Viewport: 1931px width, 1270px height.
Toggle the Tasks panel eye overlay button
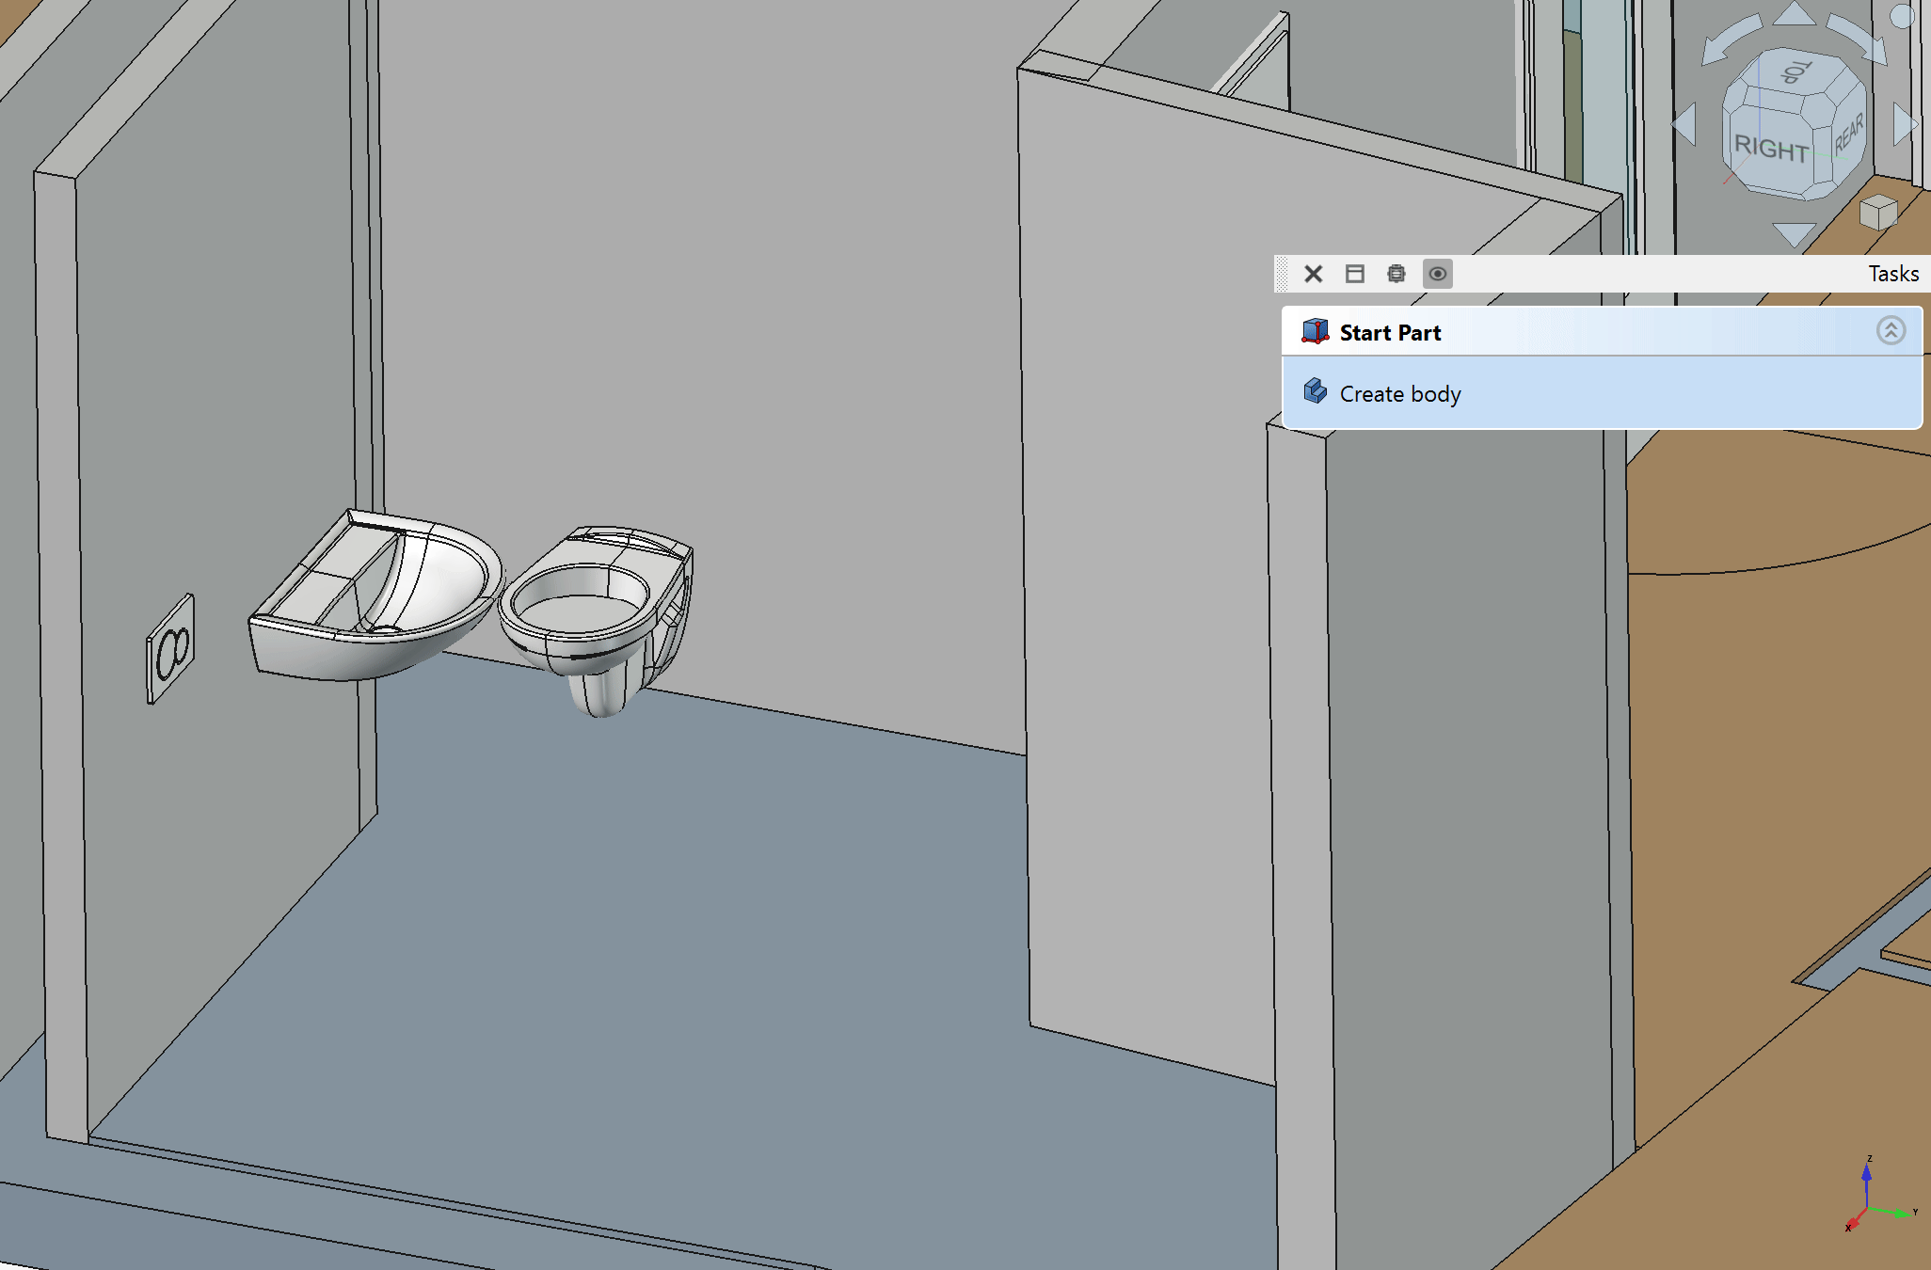click(x=1438, y=274)
